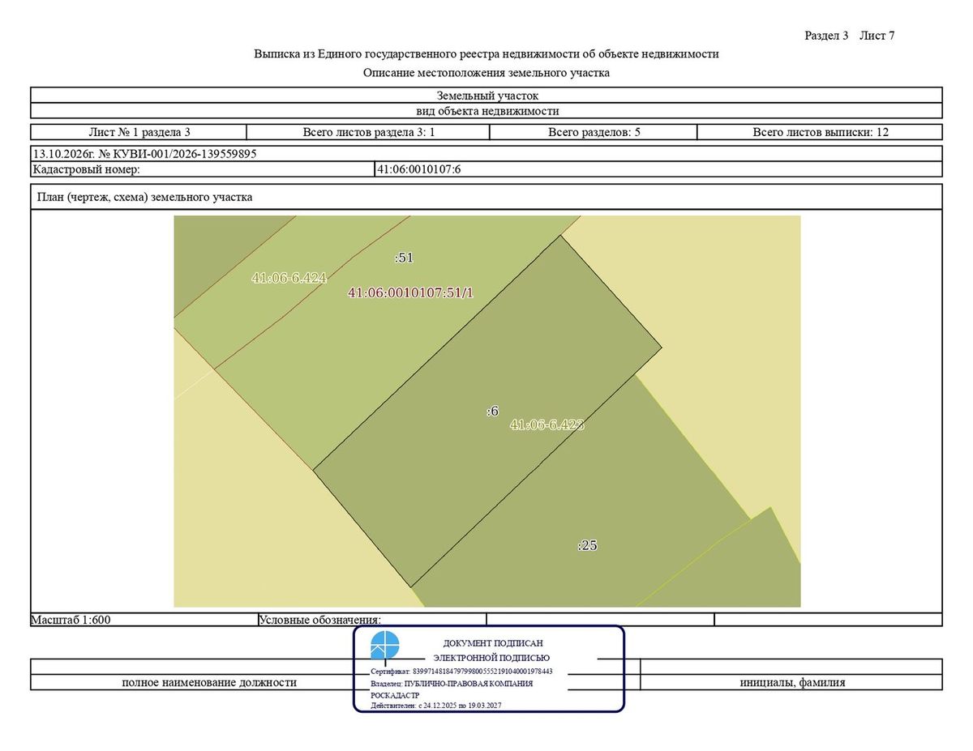Image resolution: width=973 pixels, height=751 pixels.
Task: Click the "Всего разделов: 5" cell
Action: point(594,132)
